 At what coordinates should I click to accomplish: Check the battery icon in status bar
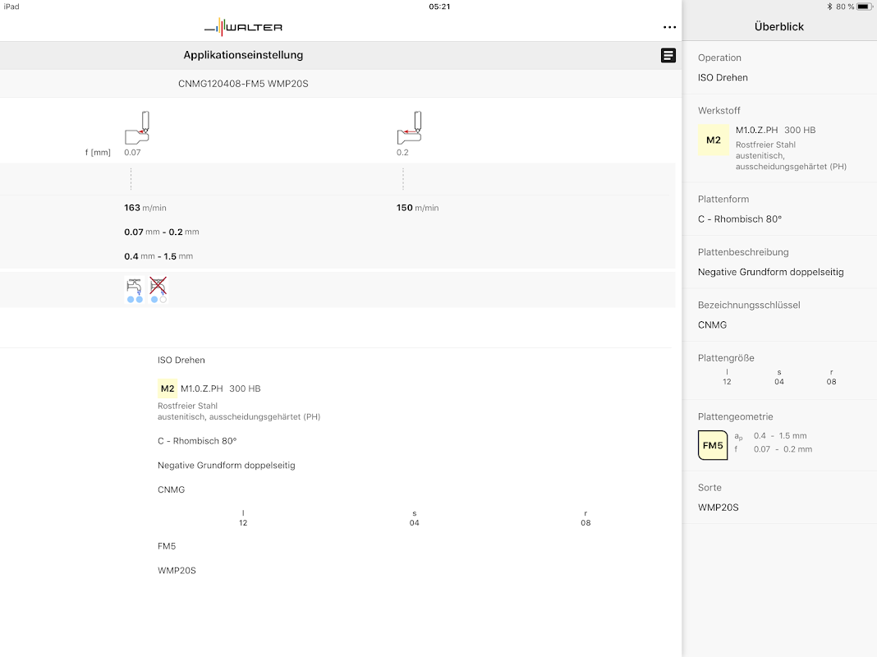[865, 7]
